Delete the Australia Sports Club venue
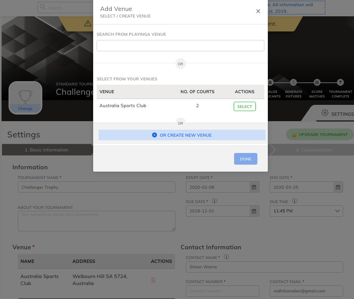 coord(153,280)
